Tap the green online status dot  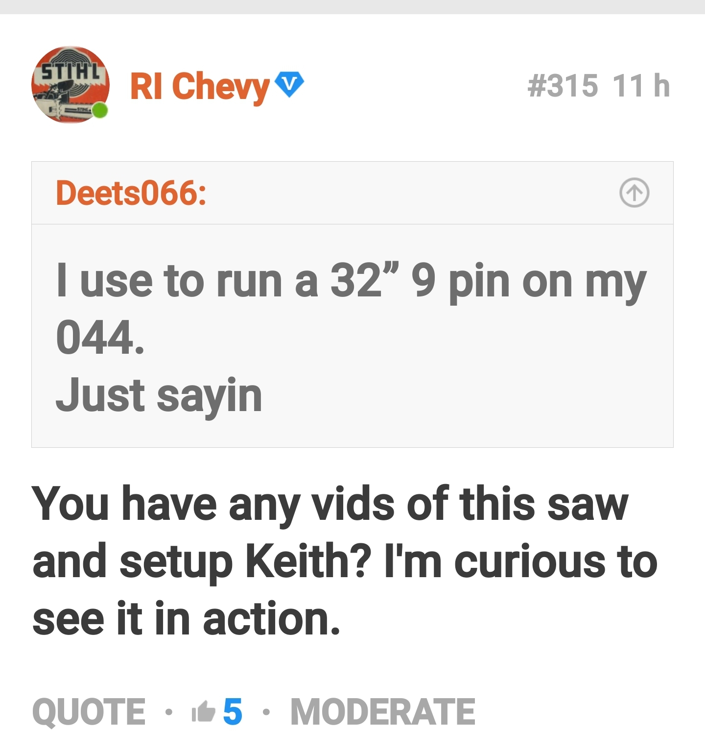tap(100, 111)
